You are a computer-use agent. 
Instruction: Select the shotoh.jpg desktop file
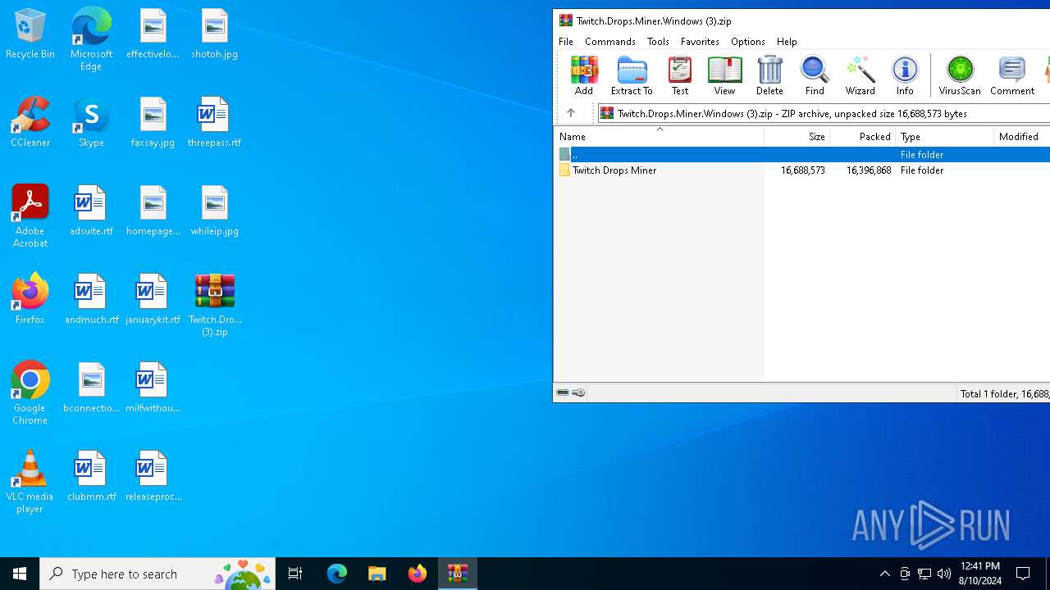(x=215, y=34)
